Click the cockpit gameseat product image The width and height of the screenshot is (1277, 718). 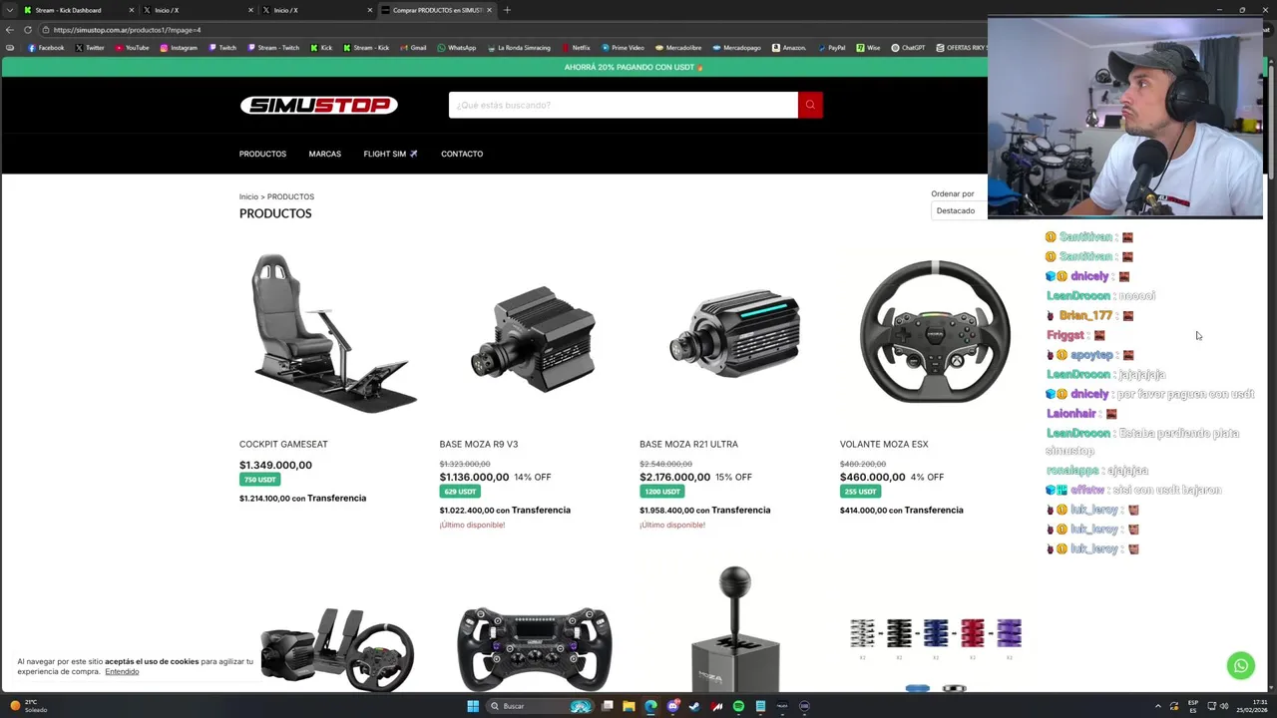click(333, 333)
